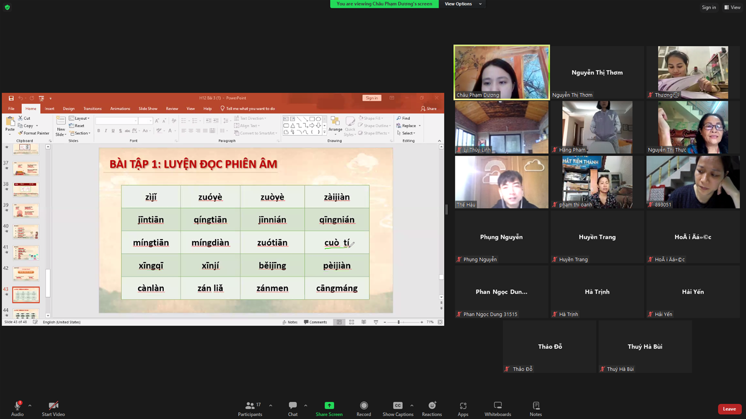Open the Transitions tab
The height and width of the screenshot is (419, 746).
point(92,109)
